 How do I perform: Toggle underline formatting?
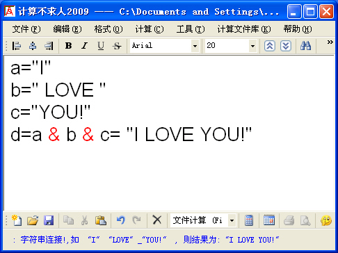pos(101,46)
